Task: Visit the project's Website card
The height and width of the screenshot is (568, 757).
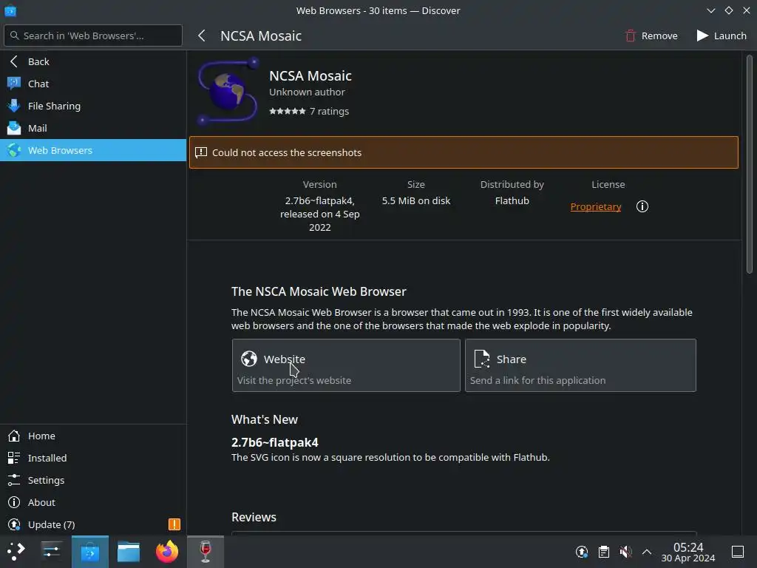Action: tap(346, 365)
